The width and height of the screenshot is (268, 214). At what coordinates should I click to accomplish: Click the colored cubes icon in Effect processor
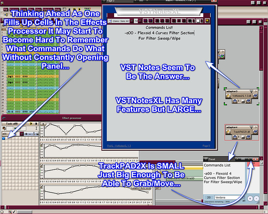[4, 128]
